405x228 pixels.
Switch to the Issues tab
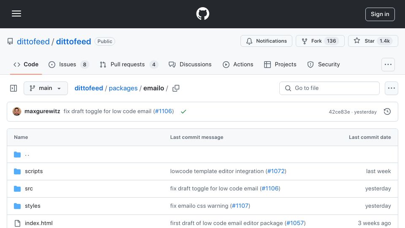68,64
